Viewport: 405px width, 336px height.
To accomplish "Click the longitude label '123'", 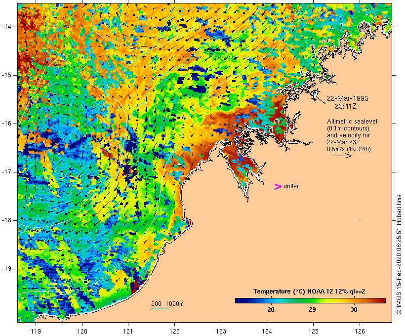I will coord(221,331).
